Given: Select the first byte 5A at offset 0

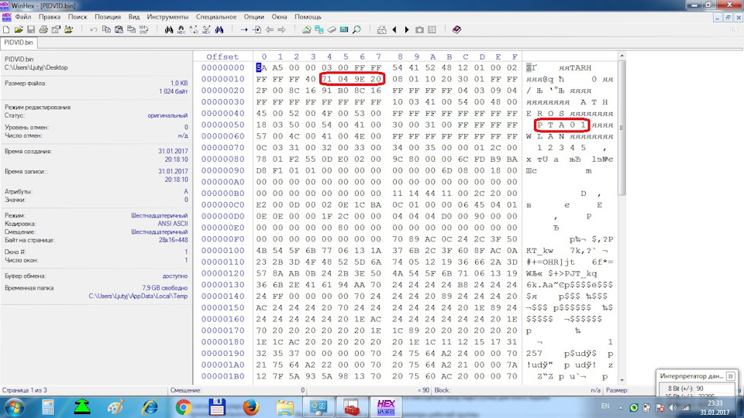Looking at the screenshot, I should pos(261,68).
